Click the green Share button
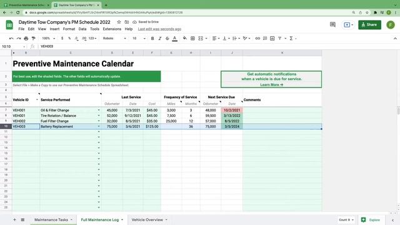 click(369, 25)
